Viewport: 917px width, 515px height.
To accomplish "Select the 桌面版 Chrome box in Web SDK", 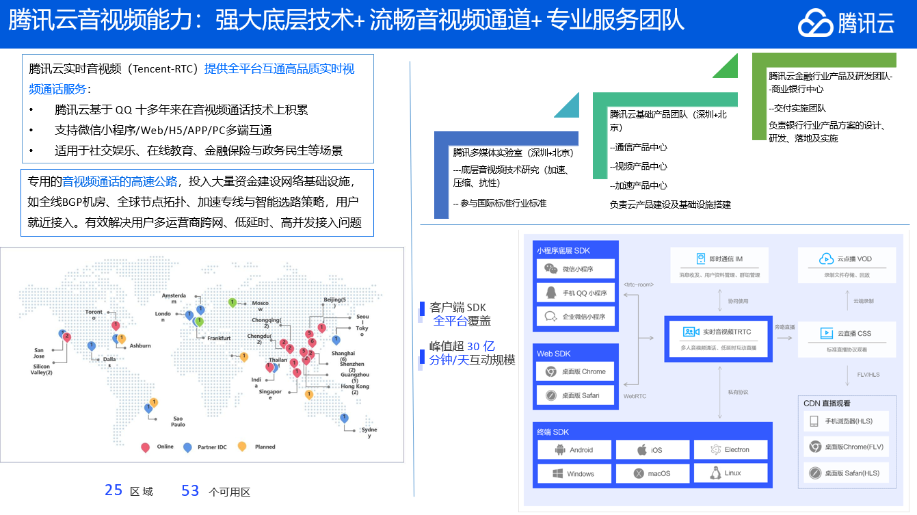I will pyautogui.click(x=576, y=372).
